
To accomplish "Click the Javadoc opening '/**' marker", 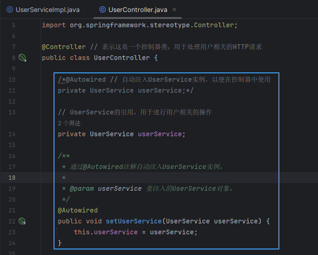I will pyautogui.click(x=64, y=156).
